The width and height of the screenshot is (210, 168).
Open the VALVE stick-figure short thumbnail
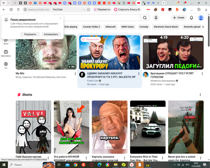[34, 127]
